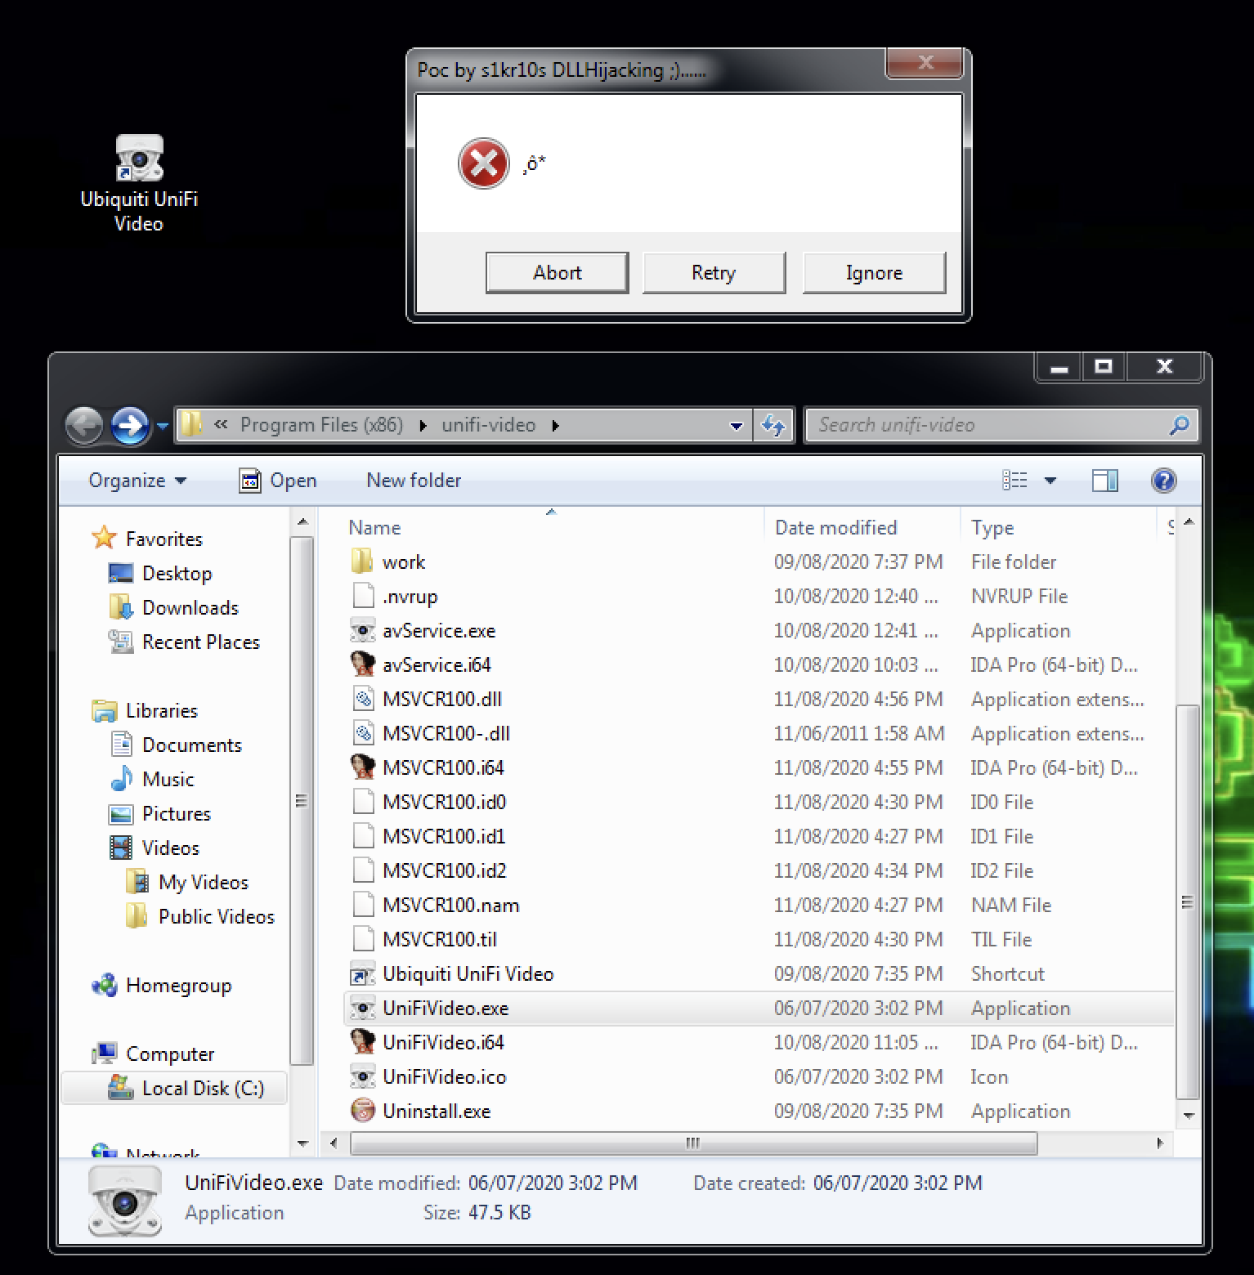
Task: Go back with the Explorer back arrow
Action: coord(84,426)
